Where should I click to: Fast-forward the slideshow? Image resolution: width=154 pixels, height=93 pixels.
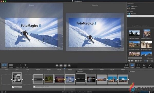point(69,65)
